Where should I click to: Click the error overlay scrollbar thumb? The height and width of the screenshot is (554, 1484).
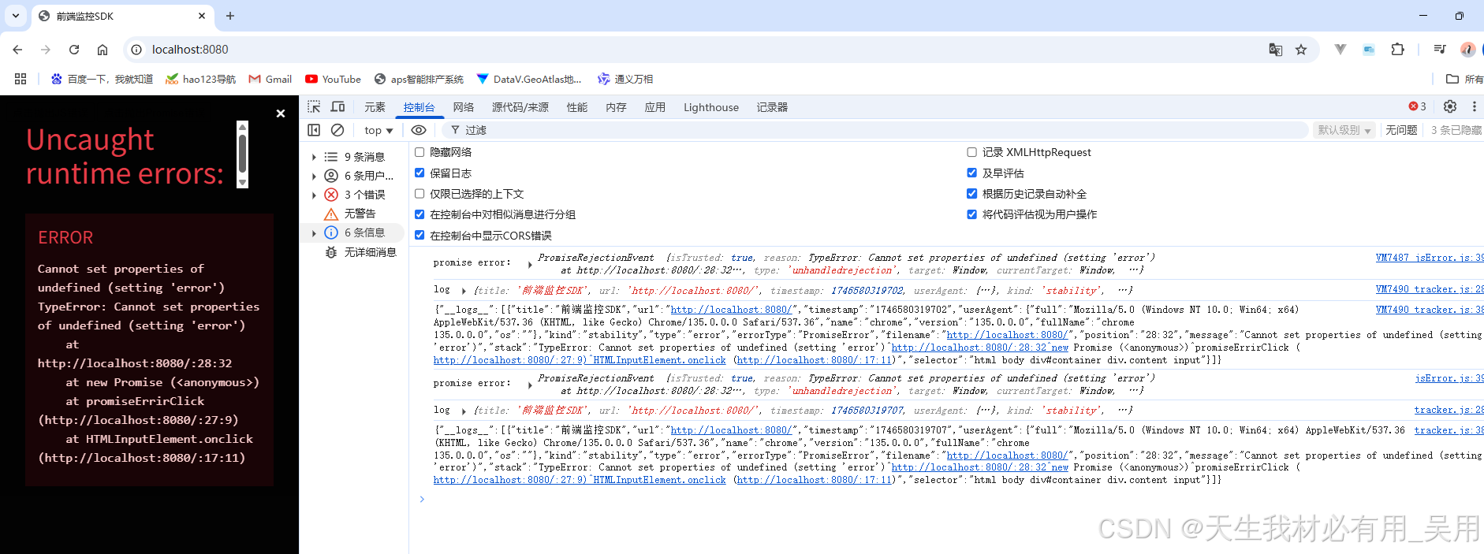coord(243,154)
